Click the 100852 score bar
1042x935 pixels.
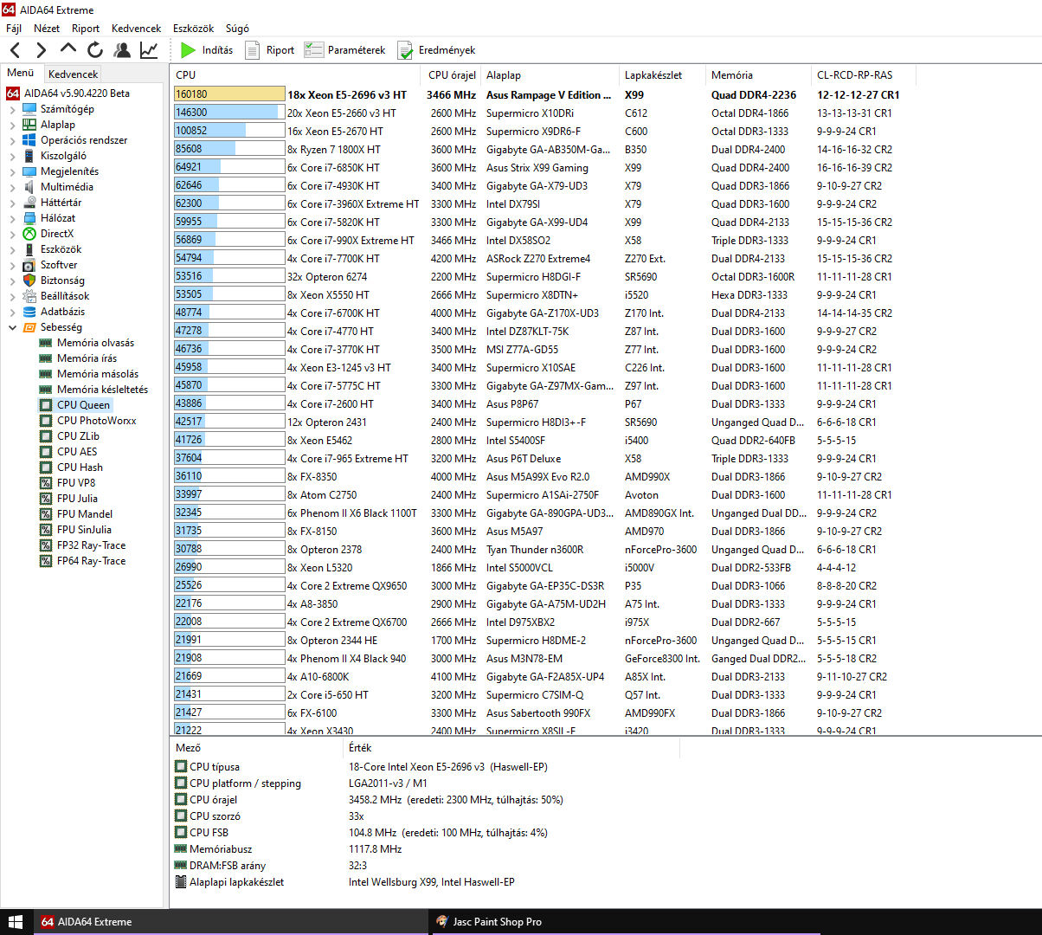point(229,131)
